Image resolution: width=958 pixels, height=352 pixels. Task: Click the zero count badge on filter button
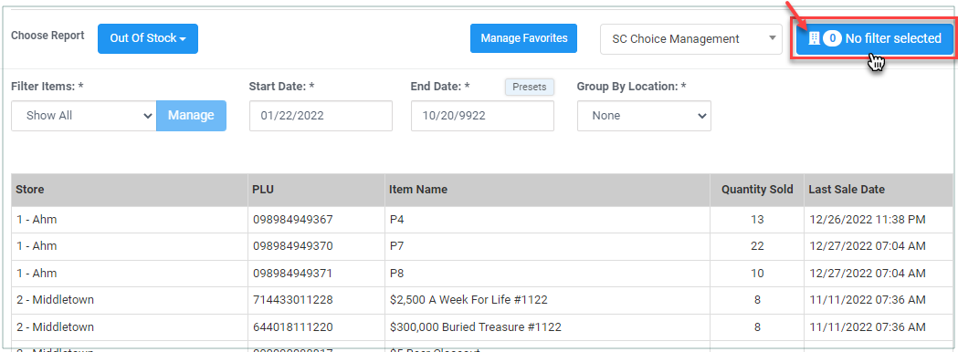coord(832,38)
